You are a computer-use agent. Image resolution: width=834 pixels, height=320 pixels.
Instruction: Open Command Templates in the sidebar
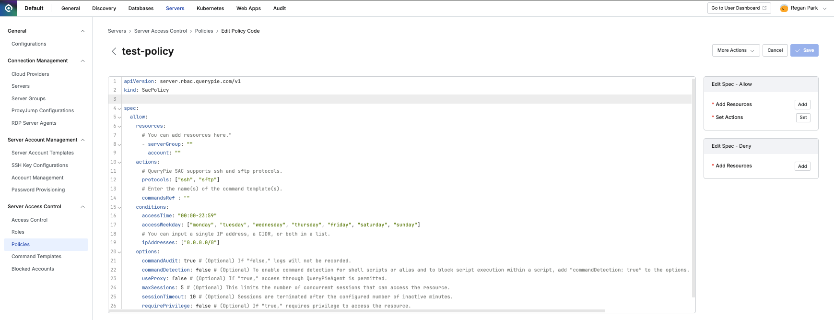[x=36, y=257]
